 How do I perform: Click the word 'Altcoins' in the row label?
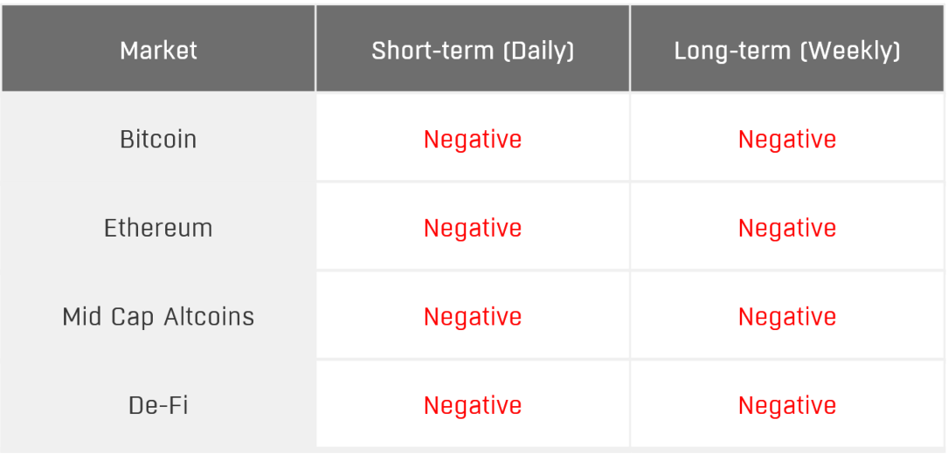pos(209,317)
